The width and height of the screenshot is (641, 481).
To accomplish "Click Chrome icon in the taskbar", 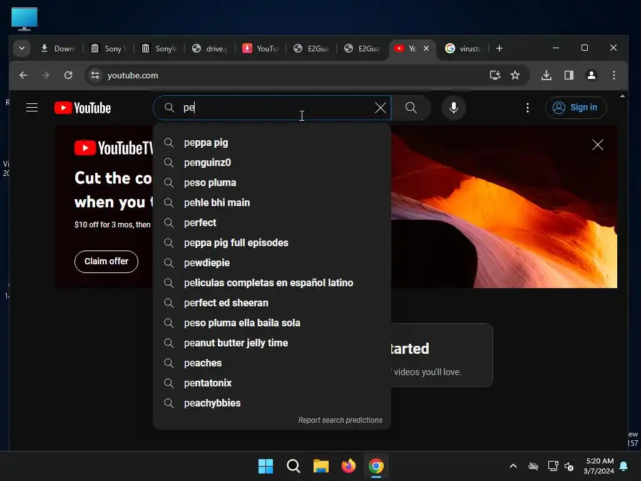I will point(376,466).
